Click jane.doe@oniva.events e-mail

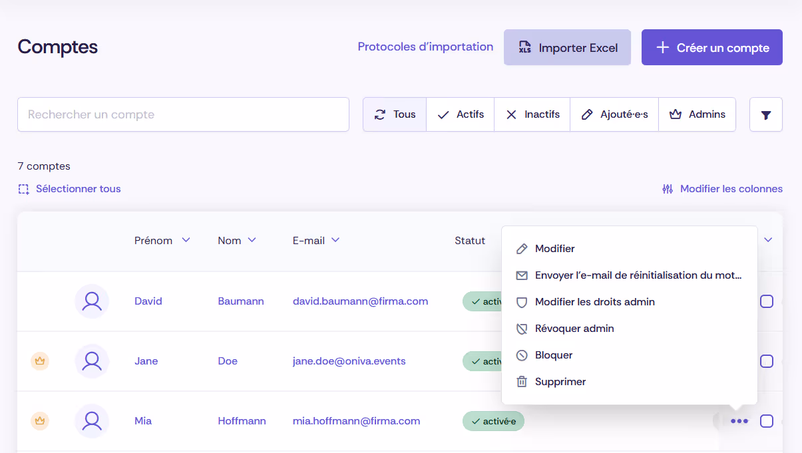pyautogui.click(x=349, y=361)
